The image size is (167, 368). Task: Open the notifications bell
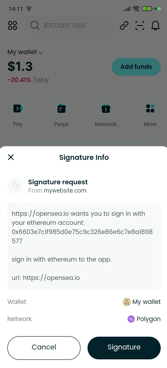coord(155,25)
